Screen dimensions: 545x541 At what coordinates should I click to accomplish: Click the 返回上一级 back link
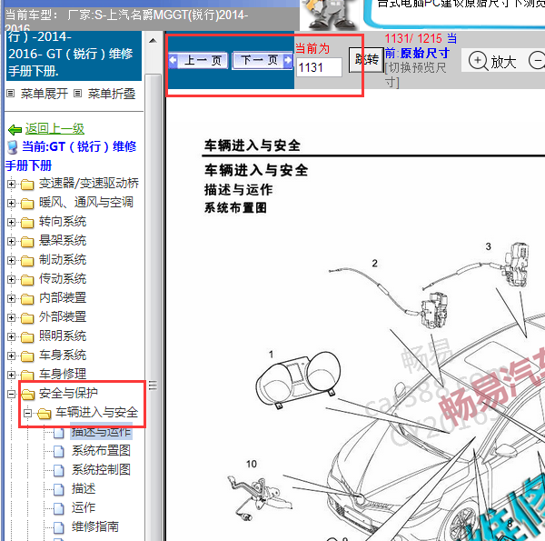54,129
